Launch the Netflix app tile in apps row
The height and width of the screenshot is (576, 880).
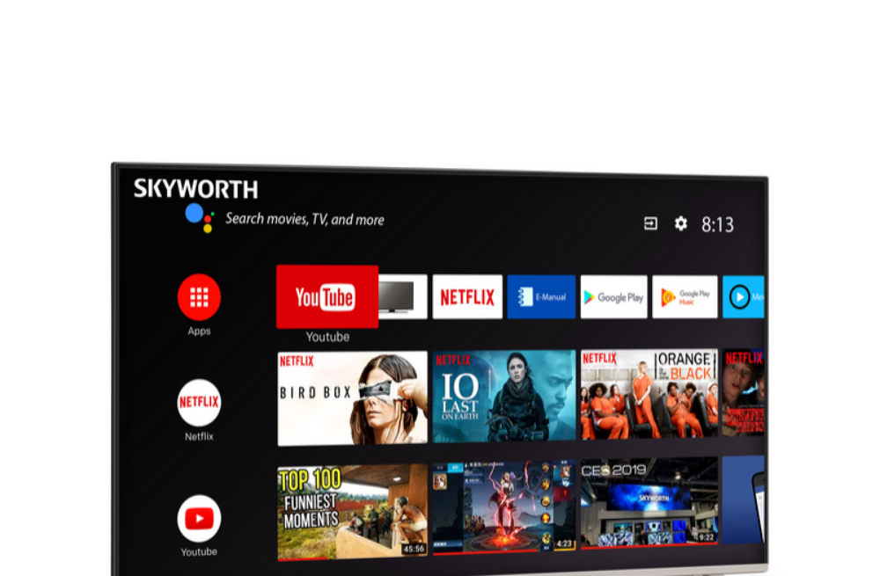[x=467, y=296]
